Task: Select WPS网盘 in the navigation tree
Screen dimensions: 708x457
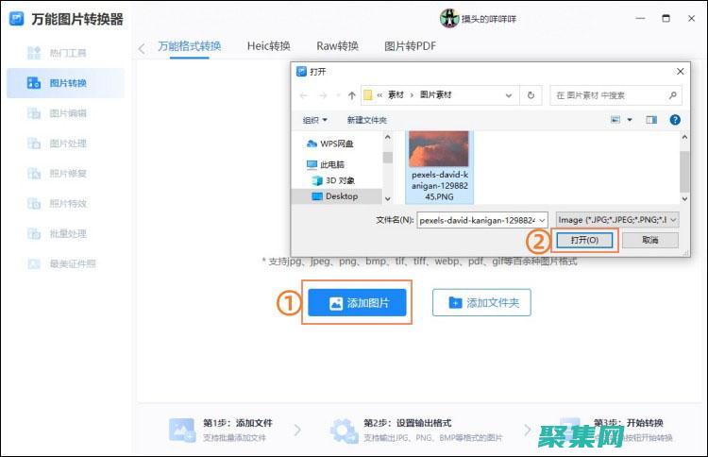Action: [x=330, y=144]
